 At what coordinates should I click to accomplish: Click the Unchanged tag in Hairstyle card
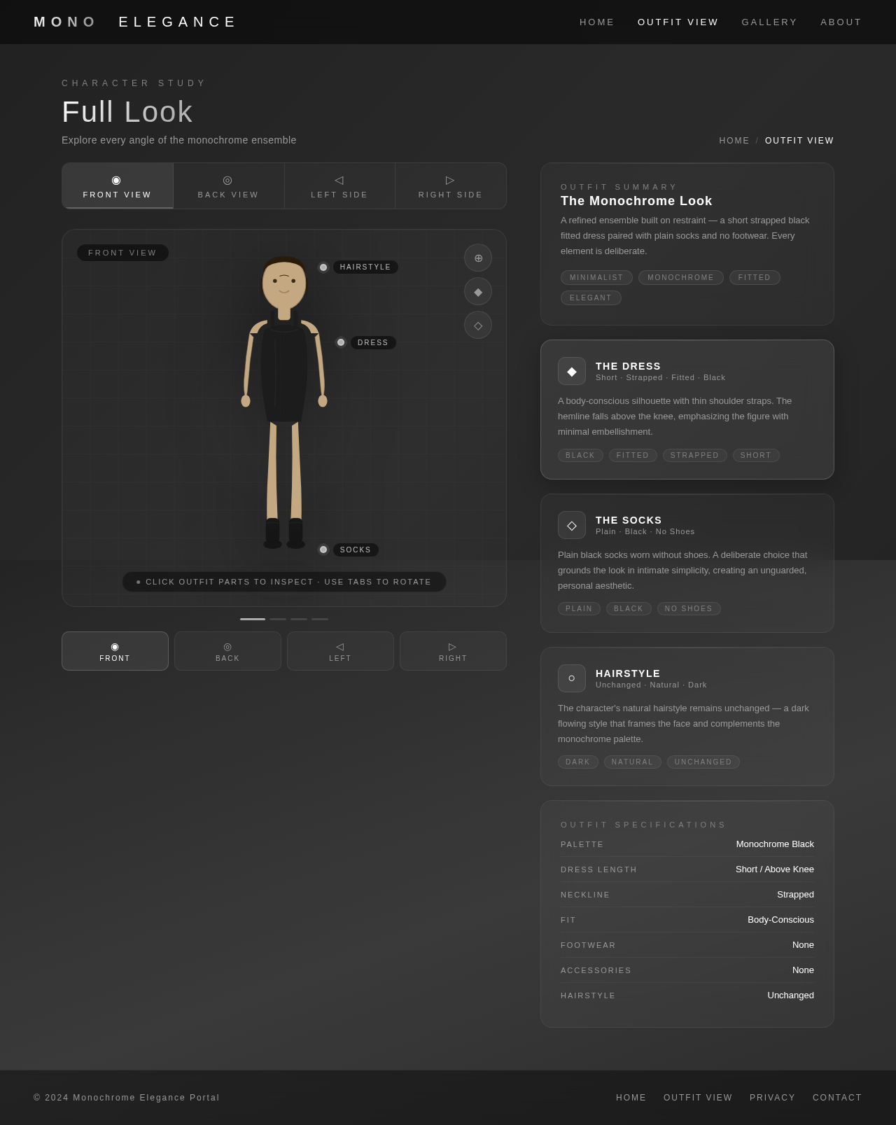click(703, 762)
